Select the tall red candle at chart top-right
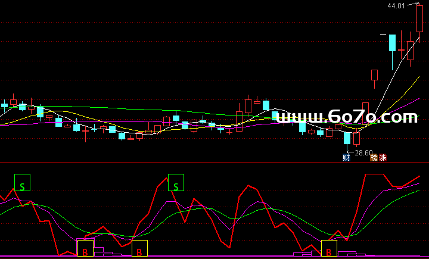 coord(420,18)
